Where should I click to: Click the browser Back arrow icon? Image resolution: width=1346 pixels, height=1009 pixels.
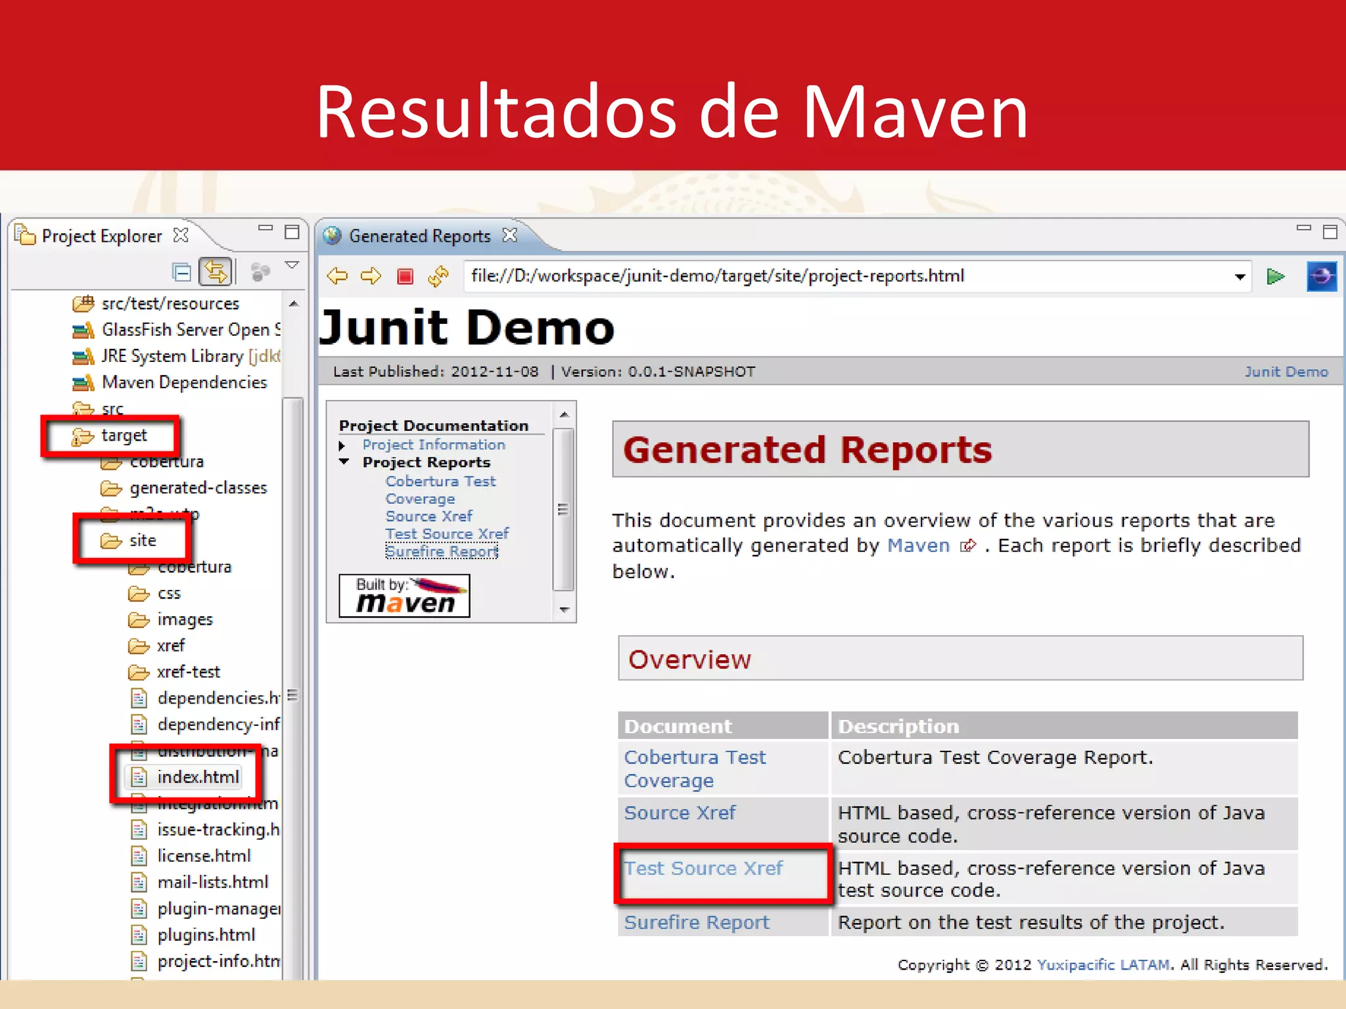click(338, 276)
